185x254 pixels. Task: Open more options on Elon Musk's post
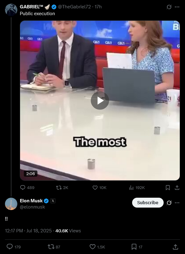click(177, 203)
